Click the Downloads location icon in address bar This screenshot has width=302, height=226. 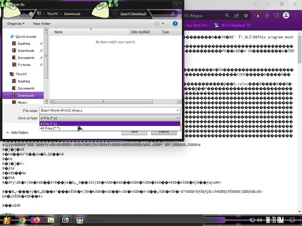point(39,14)
